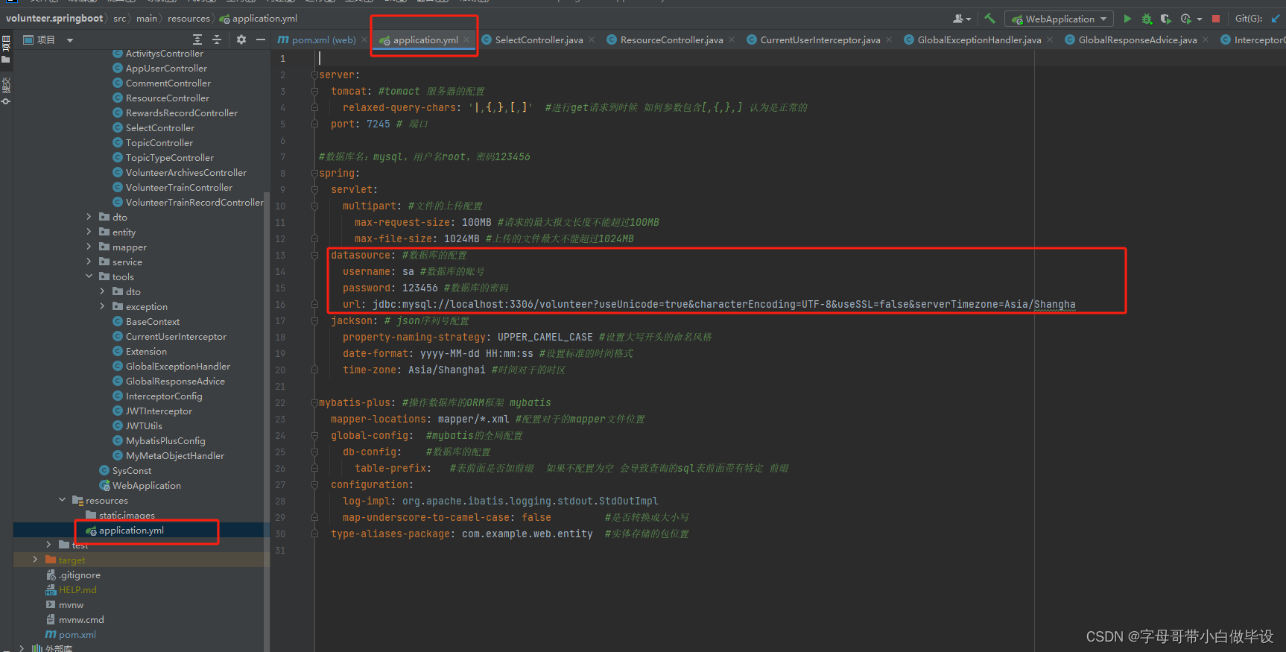The image size is (1286, 652).
Task: Collapse the resources folder
Action: point(63,500)
